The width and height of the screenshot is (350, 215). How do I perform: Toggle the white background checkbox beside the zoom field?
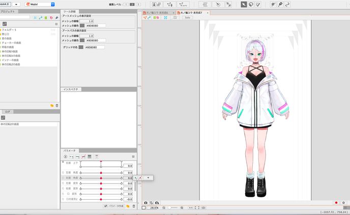pyautogui.click(x=144, y=208)
